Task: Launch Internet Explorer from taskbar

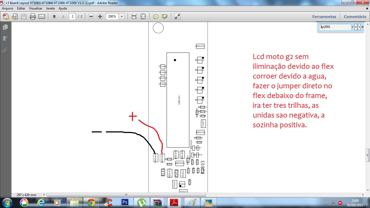Action: coord(41,203)
